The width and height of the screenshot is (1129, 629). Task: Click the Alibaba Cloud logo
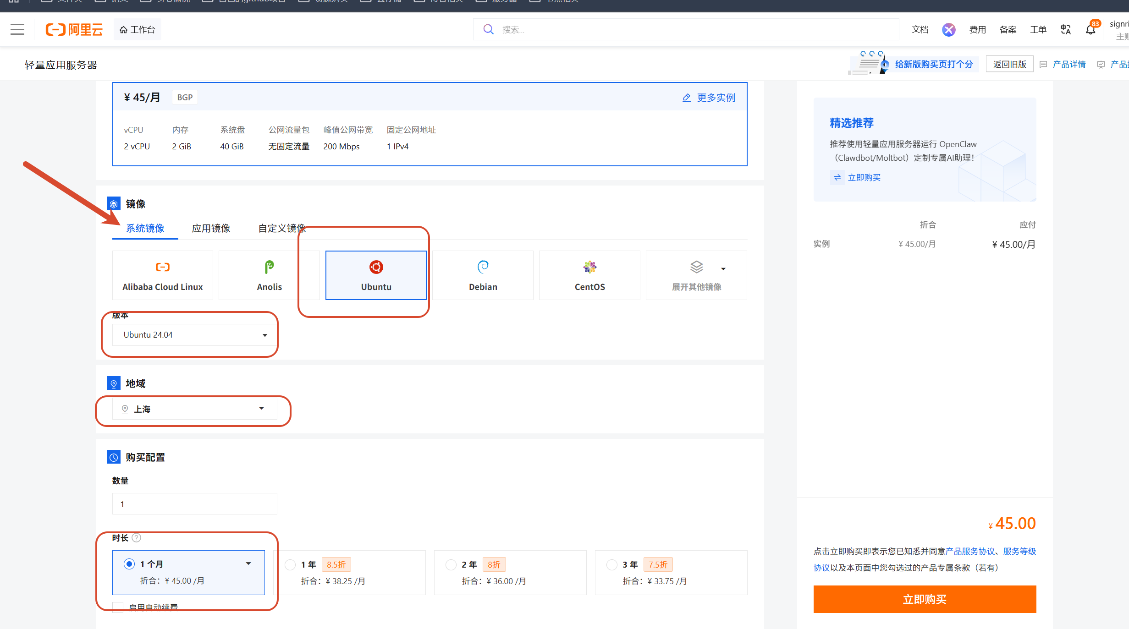point(74,30)
